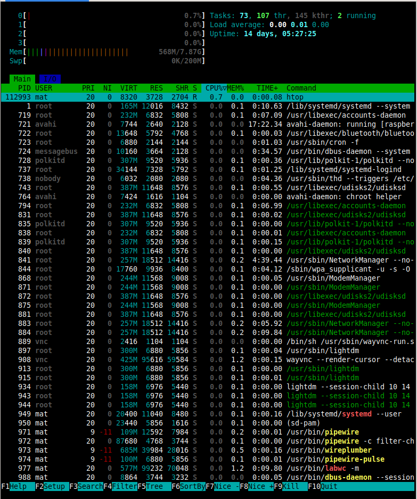The image size is (417, 499).
Task: Select the htop process row
Action: point(208,97)
